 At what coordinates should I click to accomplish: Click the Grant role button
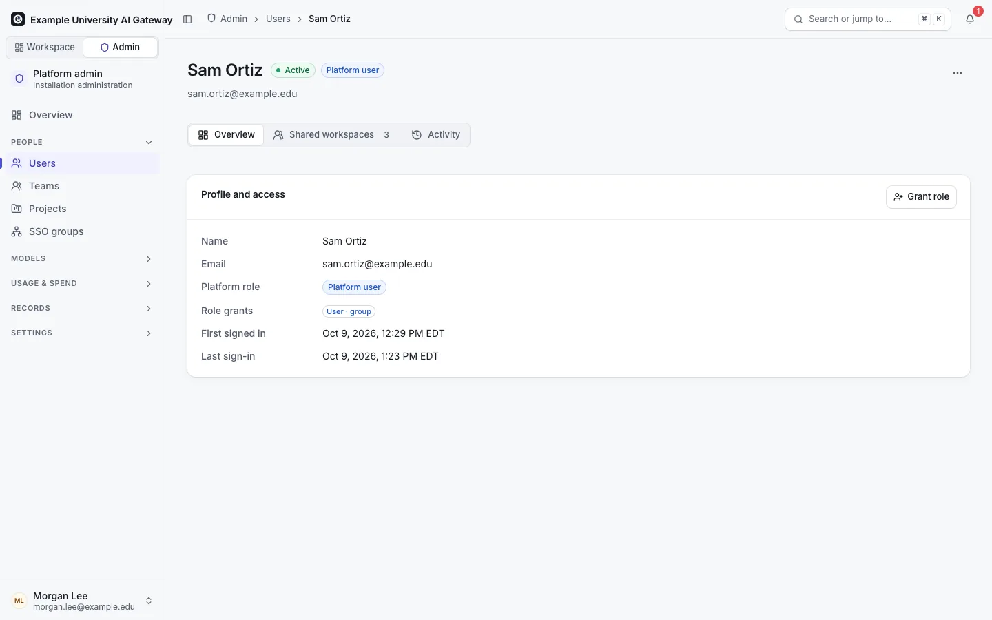[921, 197]
